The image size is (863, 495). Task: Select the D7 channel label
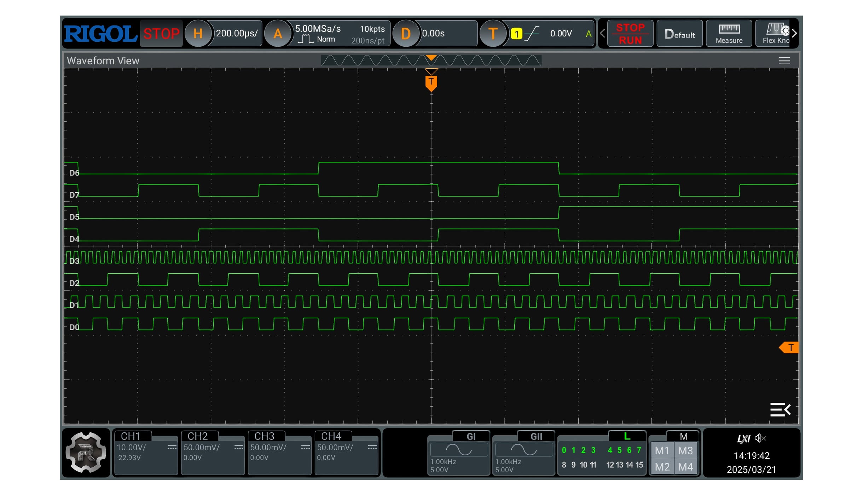tap(74, 195)
